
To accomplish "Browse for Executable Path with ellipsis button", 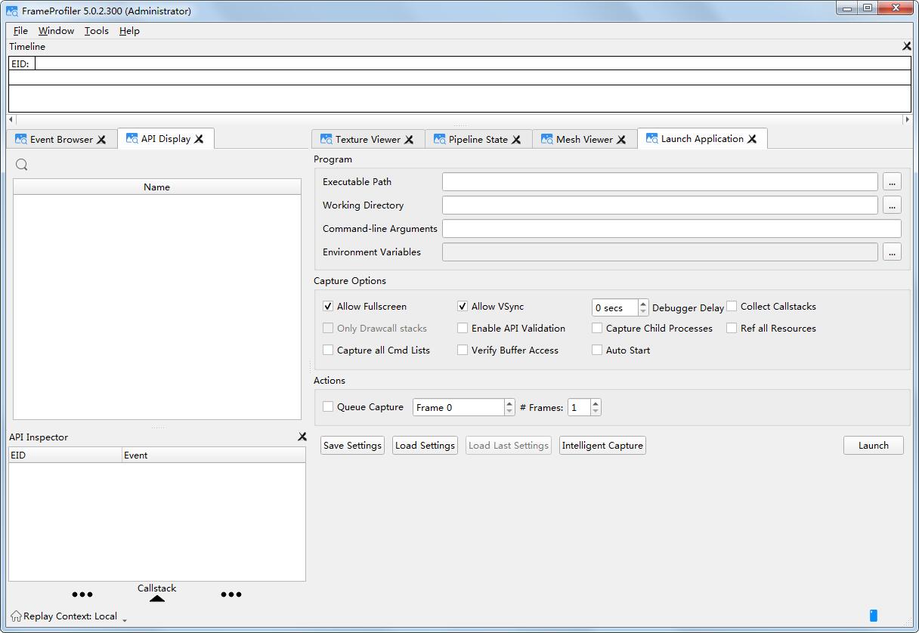I will tap(892, 182).
